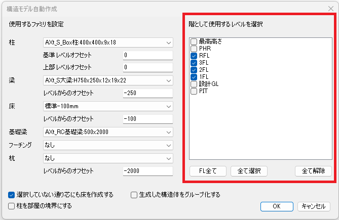Check the 最高高さ level checkbox
Image resolution: width=339 pixels, height=220 pixels.
click(x=194, y=41)
